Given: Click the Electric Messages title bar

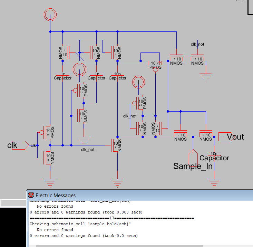Looking at the screenshot, I should [138, 195].
